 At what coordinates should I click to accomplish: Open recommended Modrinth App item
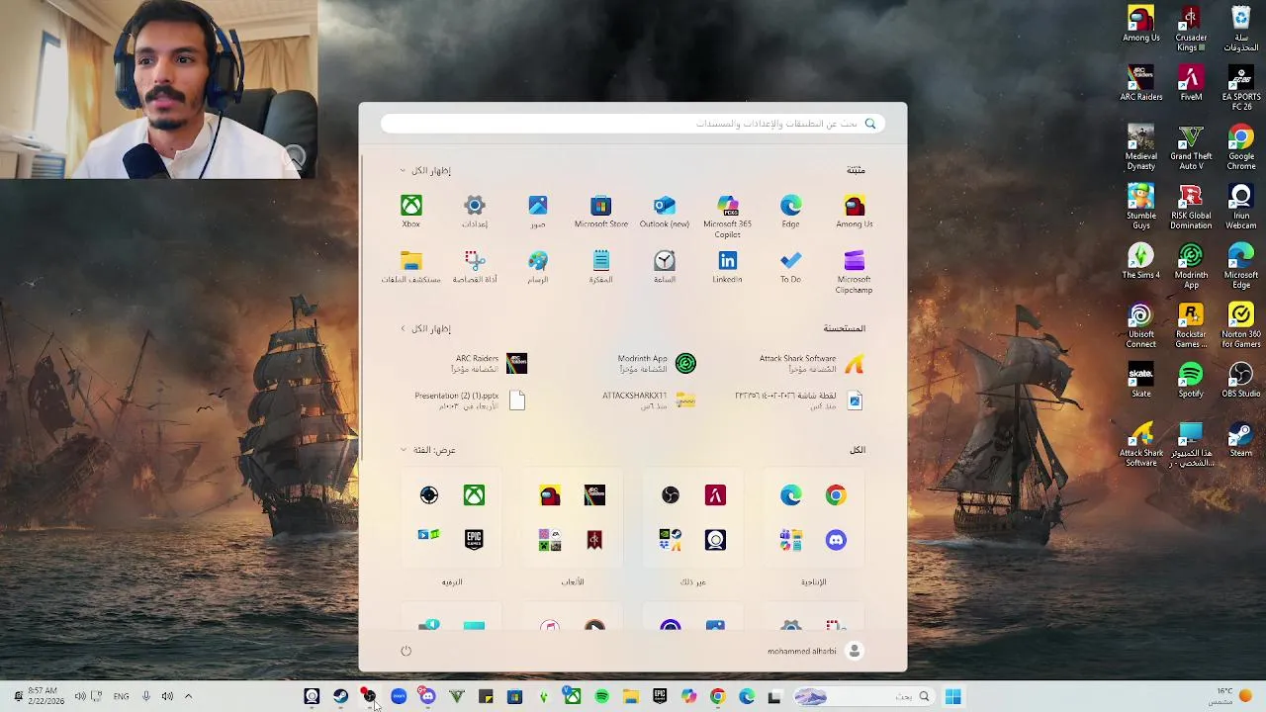click(x=657, y=363)
